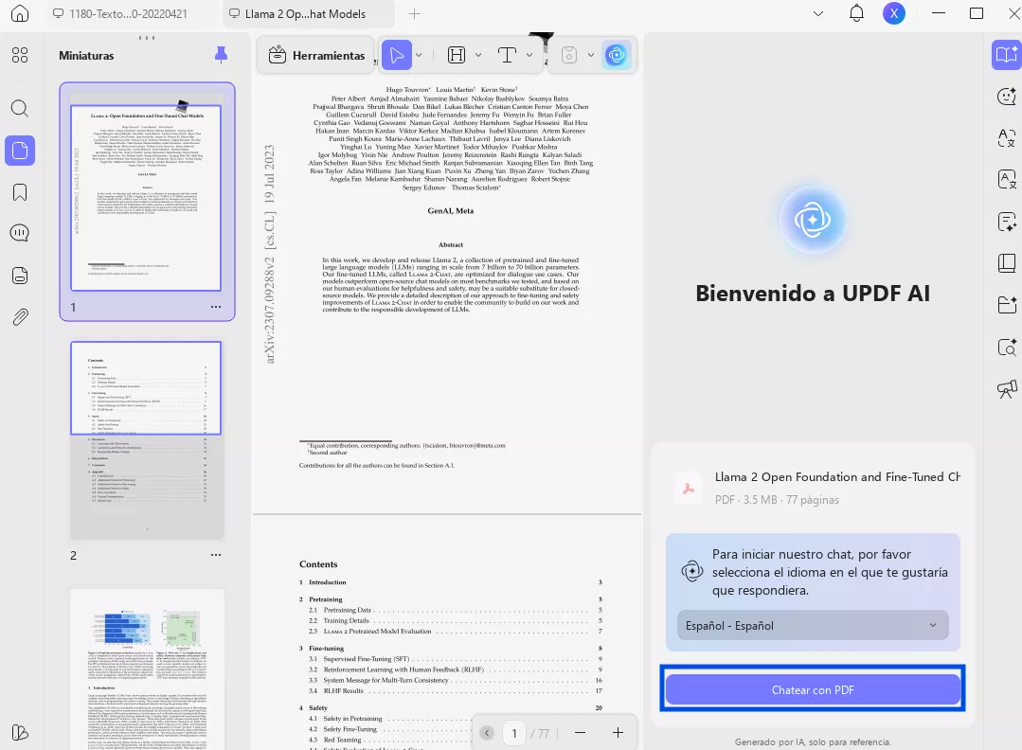Toggle the UPDF AI toolbar button

tap(616, 55)
